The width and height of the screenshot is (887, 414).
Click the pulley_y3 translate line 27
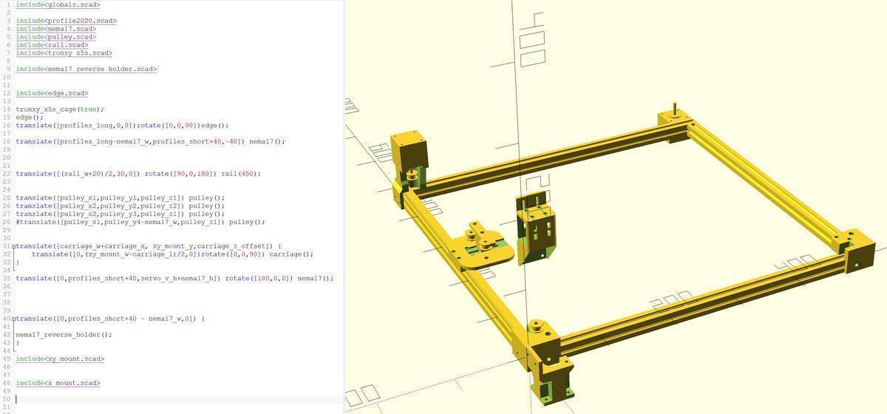tap(120, 214)
